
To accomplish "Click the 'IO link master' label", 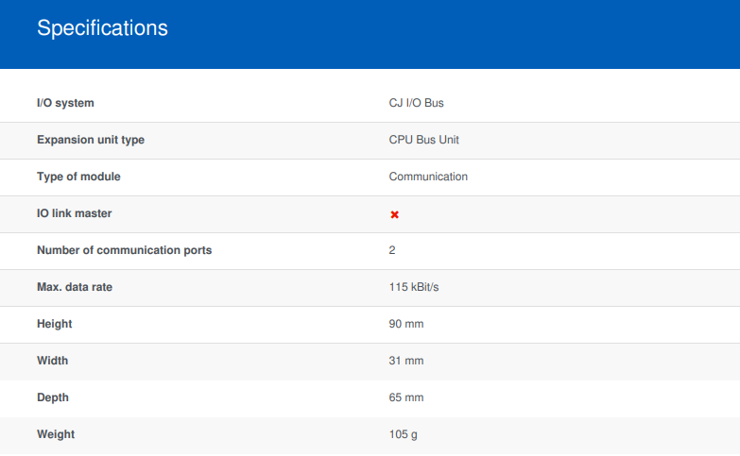I will (75, 213).
